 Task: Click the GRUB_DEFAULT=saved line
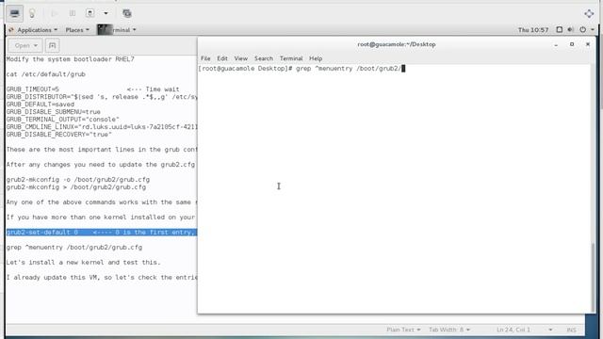click(41, 105)
